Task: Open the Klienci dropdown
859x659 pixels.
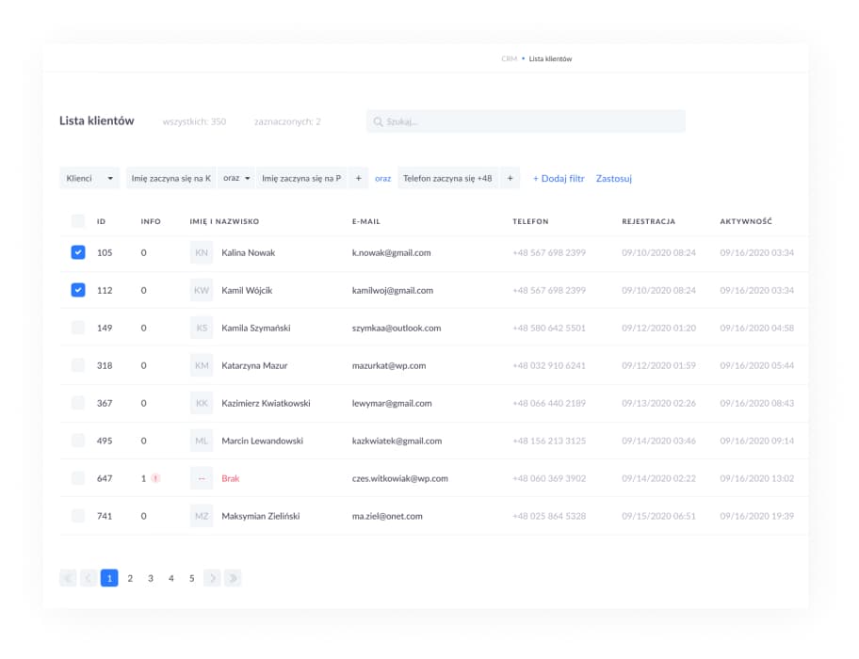Action: pos(89,178)
